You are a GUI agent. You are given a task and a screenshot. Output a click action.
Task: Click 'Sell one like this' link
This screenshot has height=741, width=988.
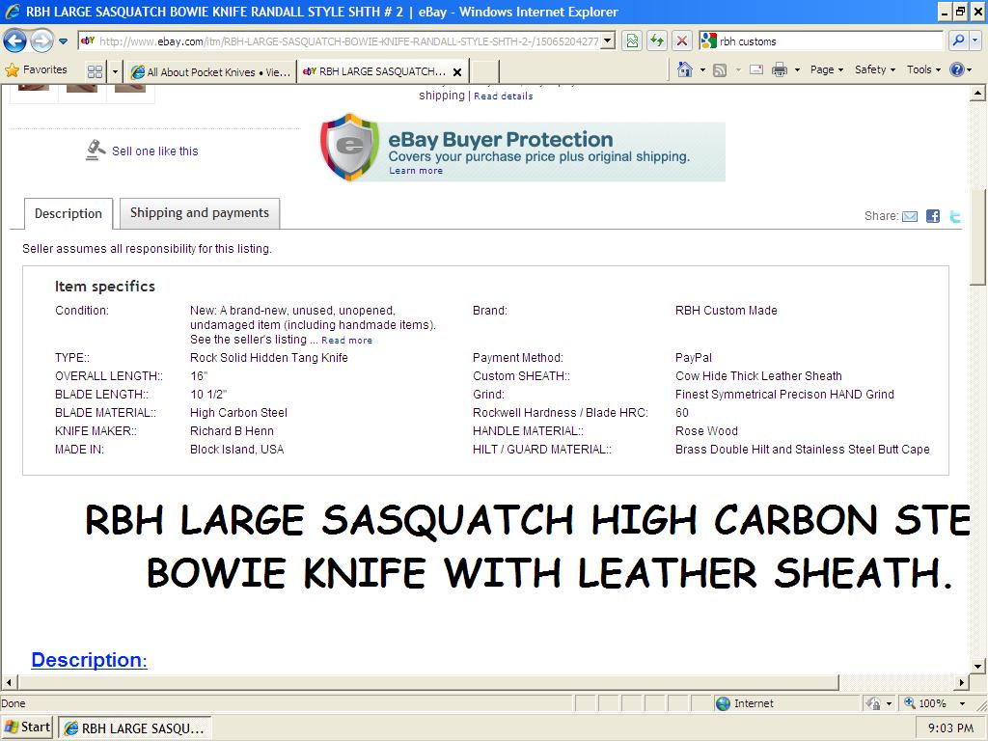155,151
